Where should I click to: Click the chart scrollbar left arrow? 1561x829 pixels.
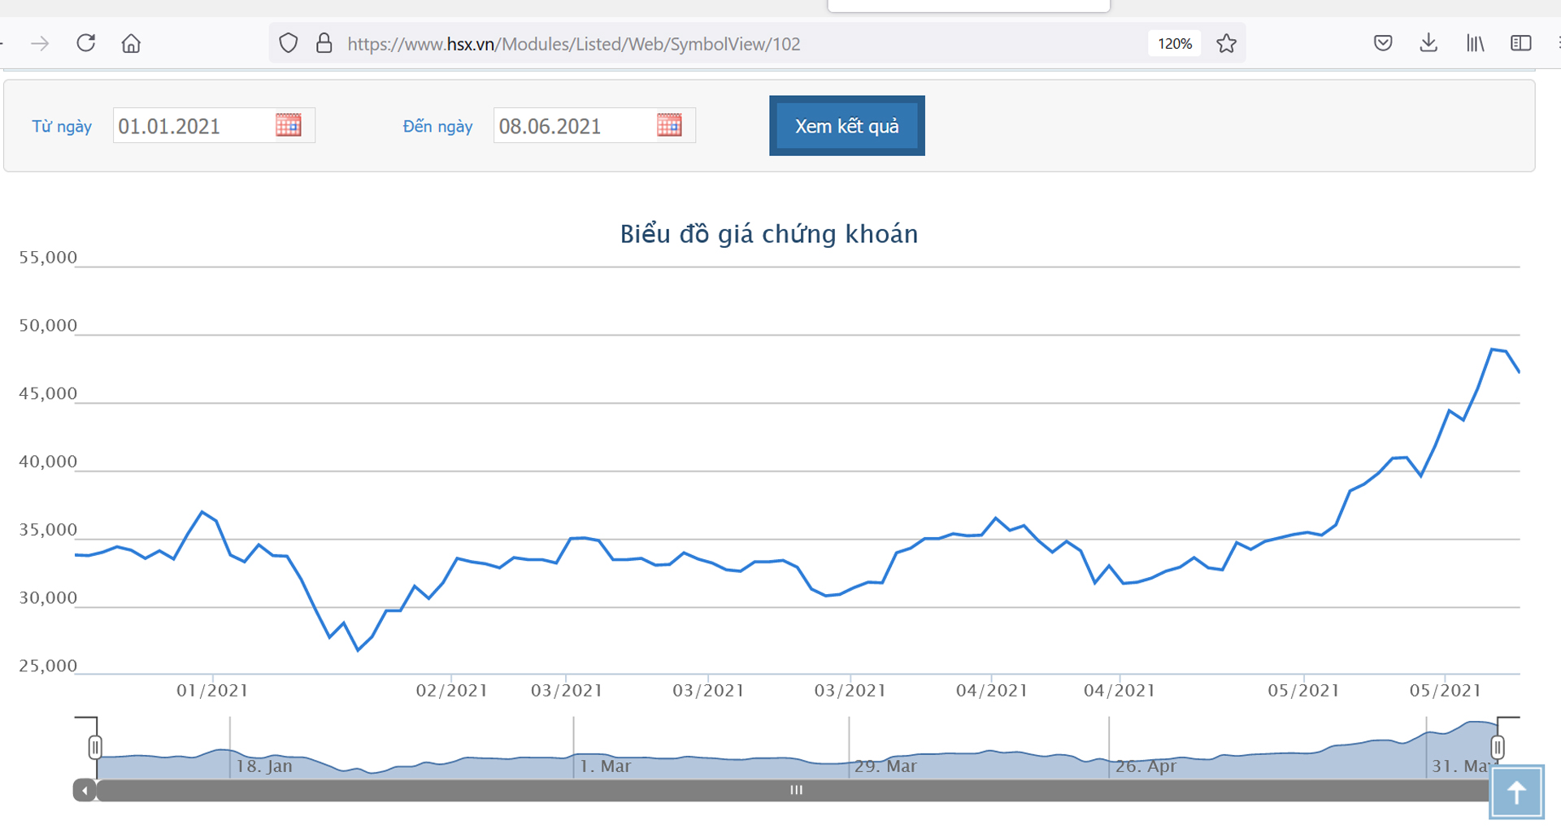coord(85,790)
